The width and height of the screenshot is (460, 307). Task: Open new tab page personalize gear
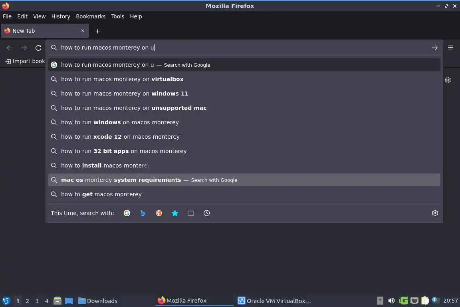[x=447, y=80]
